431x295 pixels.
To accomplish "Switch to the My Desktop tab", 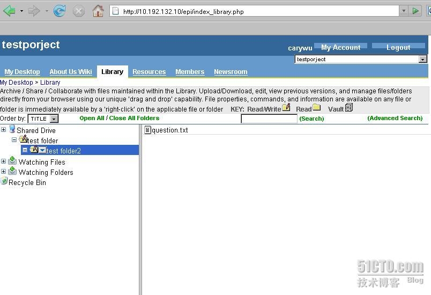I will tap(22, 72).
